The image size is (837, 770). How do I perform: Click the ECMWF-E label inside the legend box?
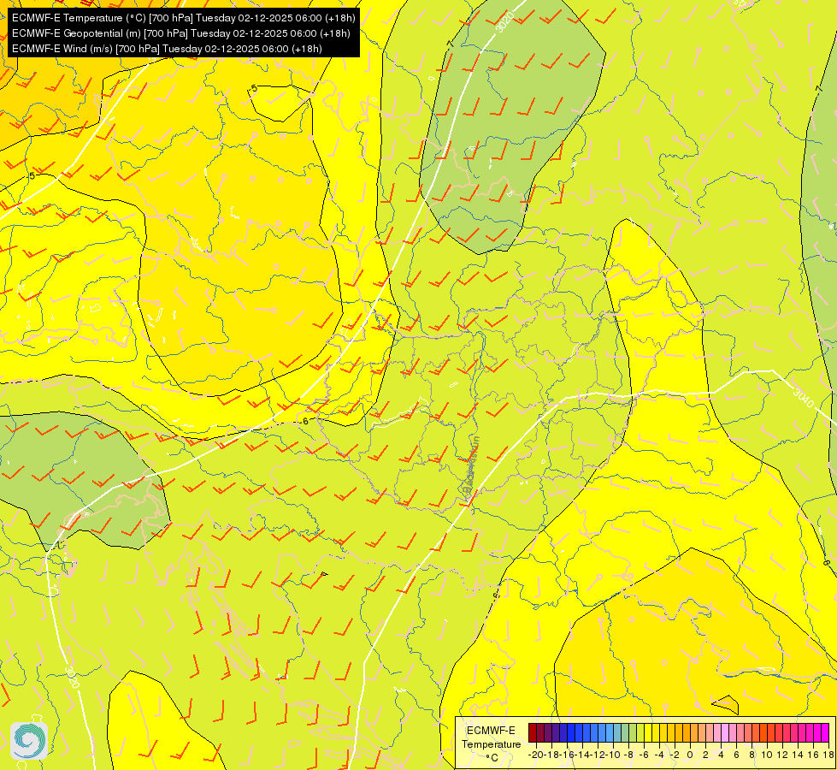(x=491, y=731)
